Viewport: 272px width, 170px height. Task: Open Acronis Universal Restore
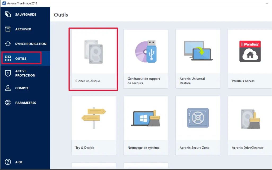coord(198,58)
